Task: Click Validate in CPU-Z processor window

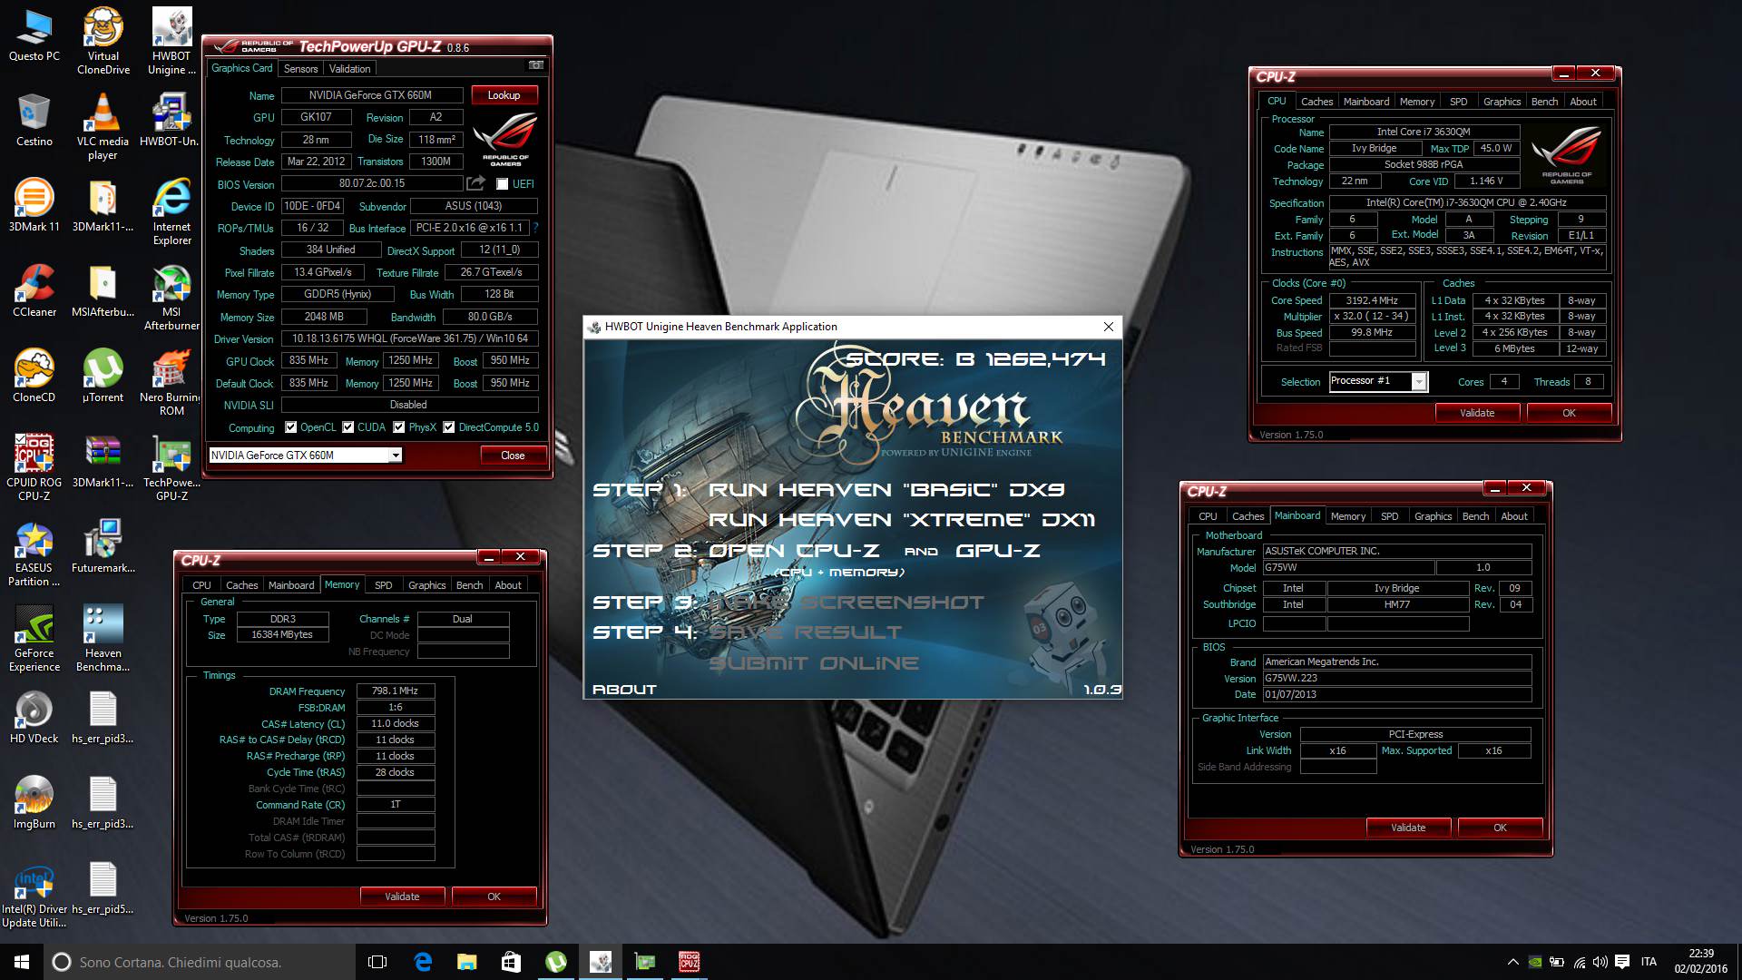Action: (x=1477, y=413)
